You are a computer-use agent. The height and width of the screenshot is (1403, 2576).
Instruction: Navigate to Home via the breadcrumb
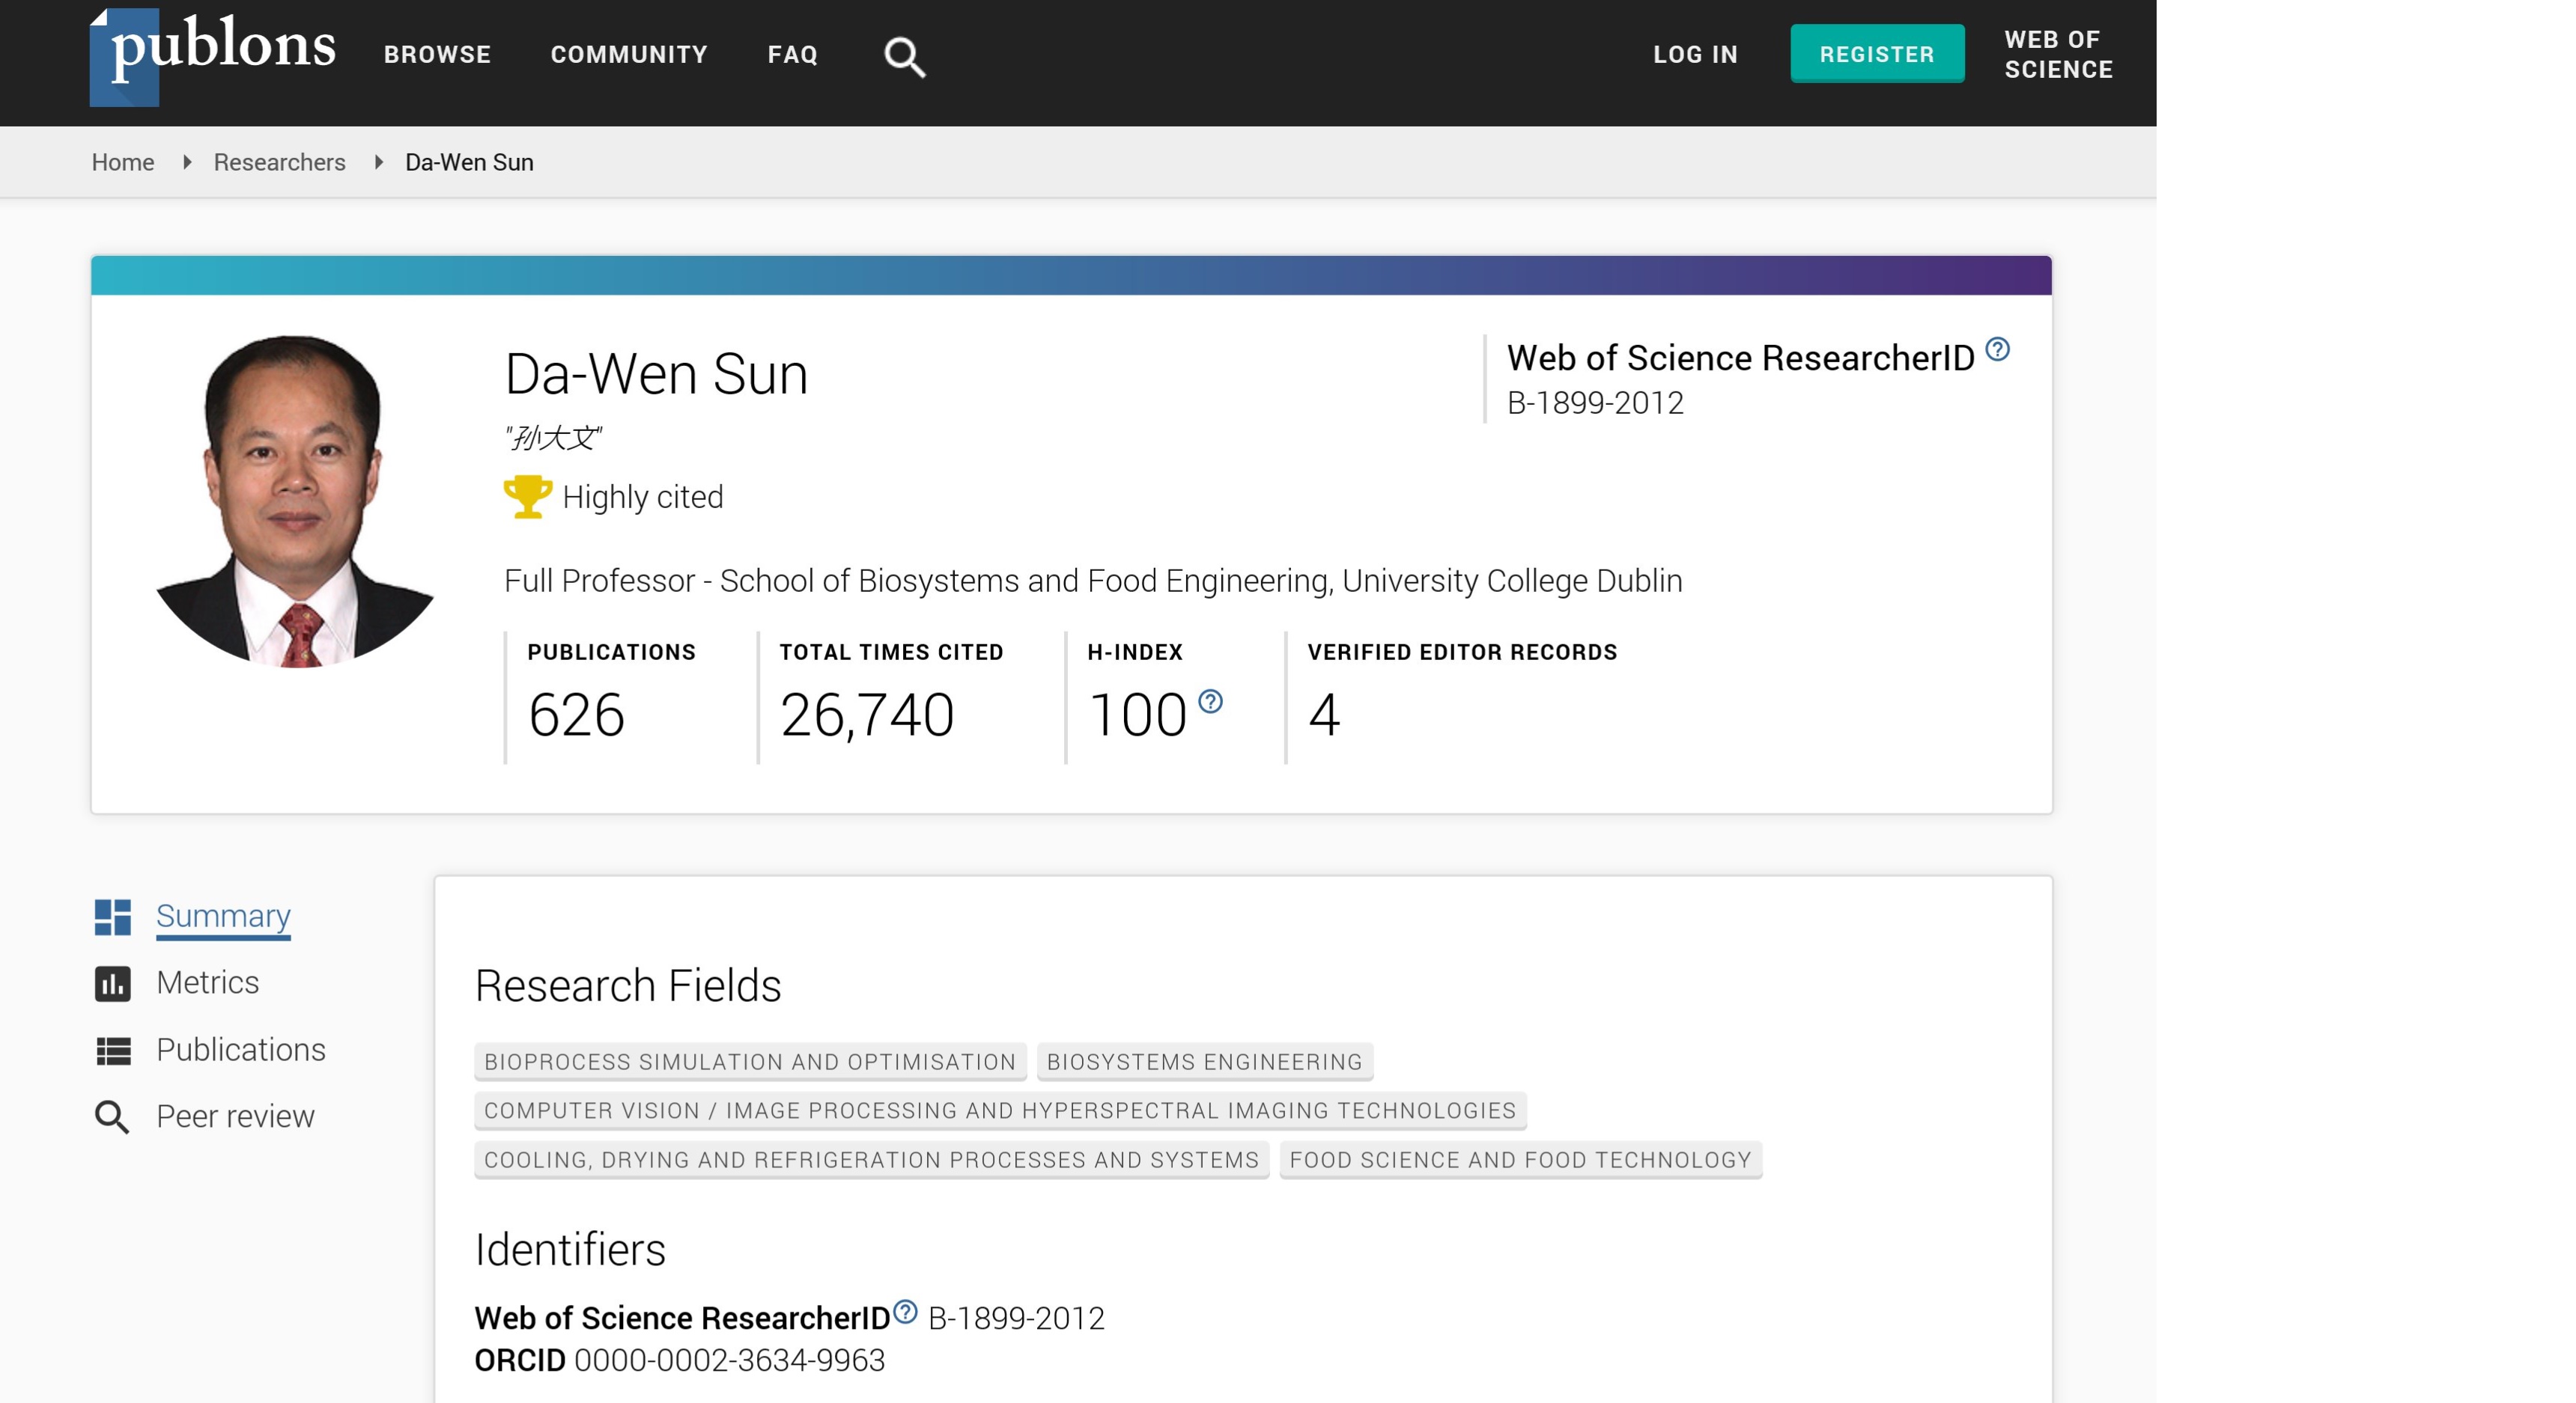(122, 162)
